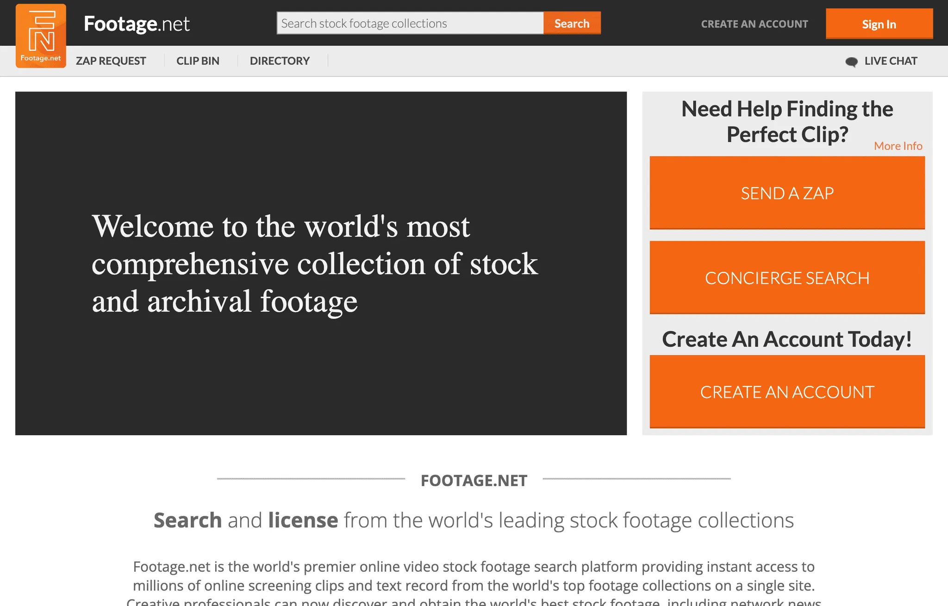Click the live chat speech bubble icon
The image size is (948, 606).
point(851,62)
